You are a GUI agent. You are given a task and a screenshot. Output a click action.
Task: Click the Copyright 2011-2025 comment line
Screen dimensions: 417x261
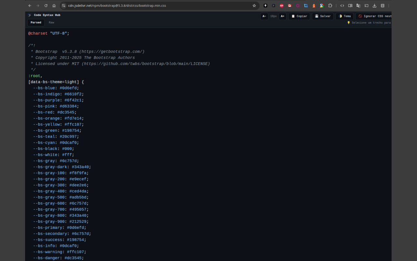tap(83, 58)
